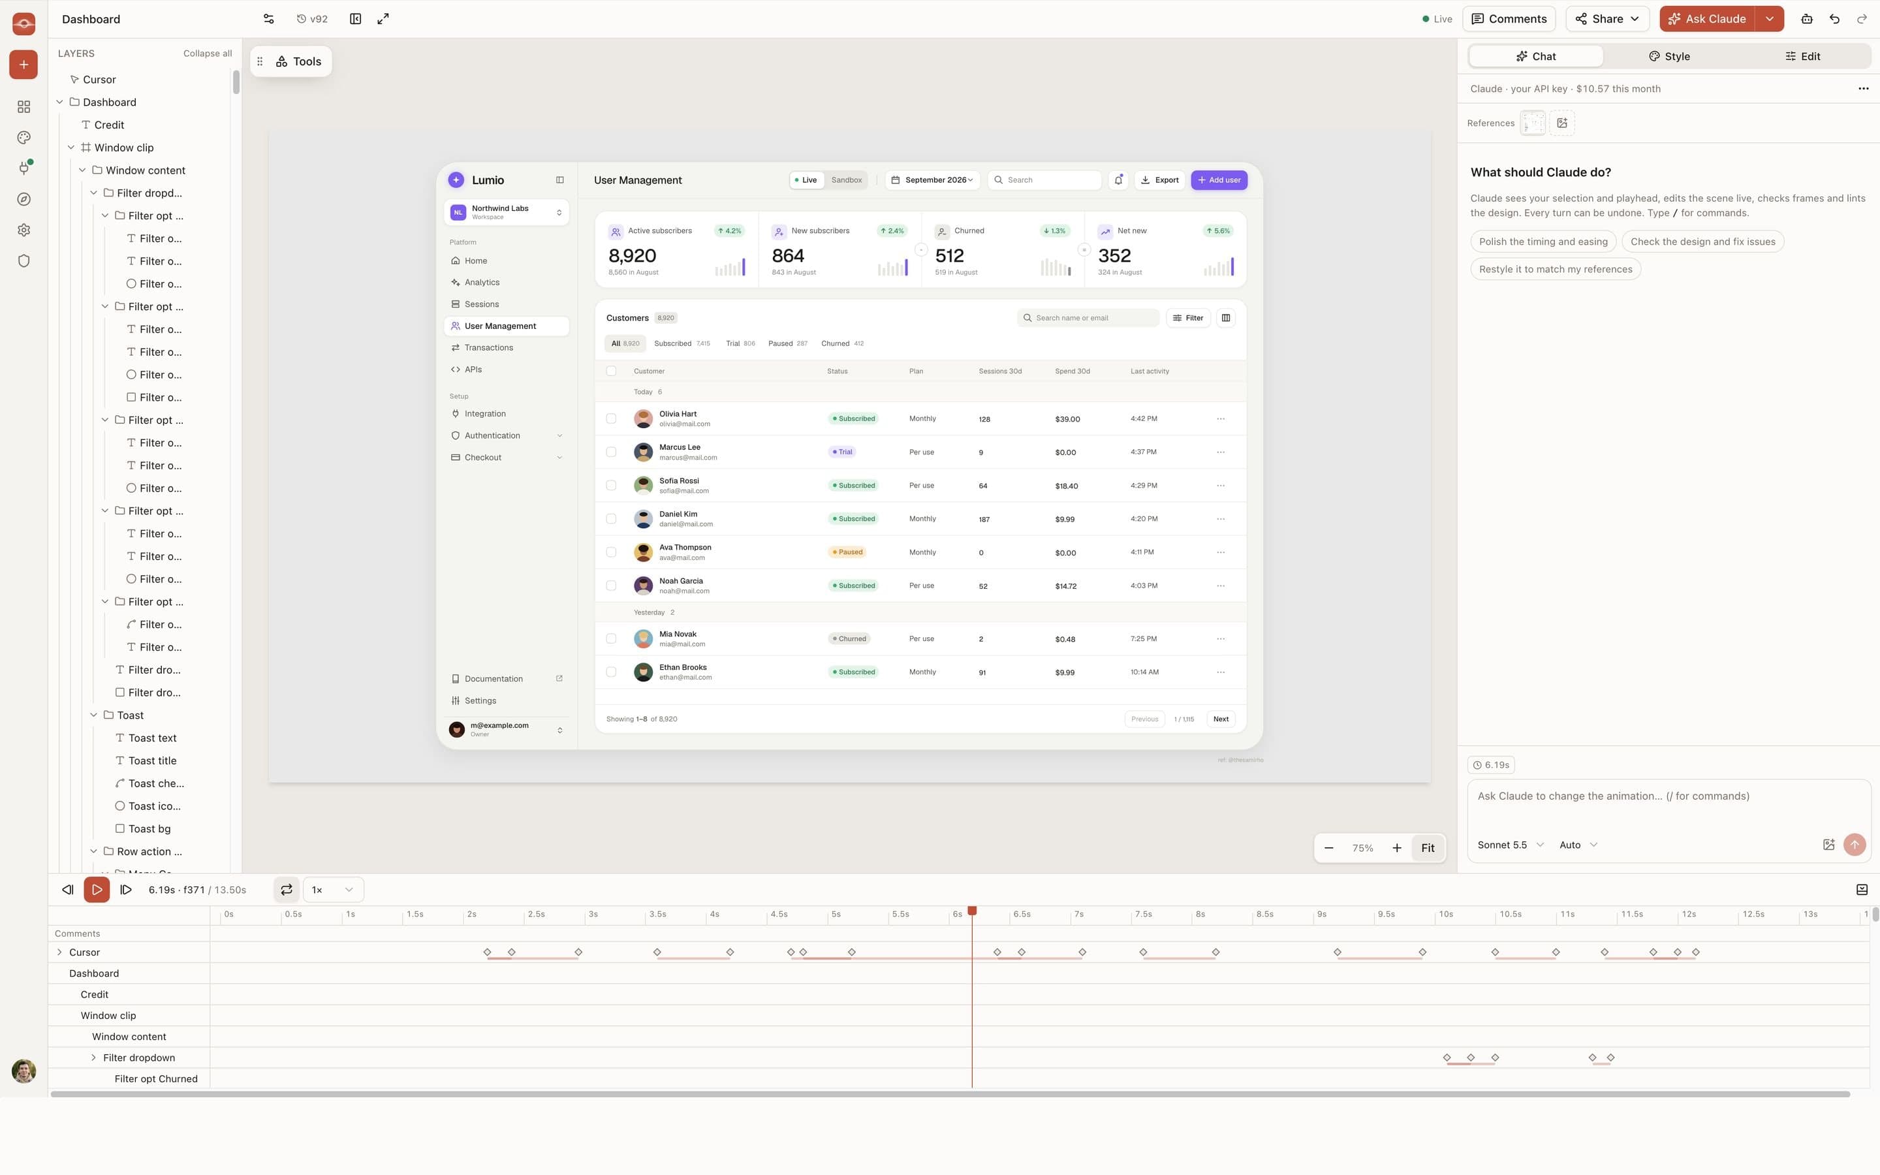
Task: Open the Auto mode dropdown
Action: 1578,845
